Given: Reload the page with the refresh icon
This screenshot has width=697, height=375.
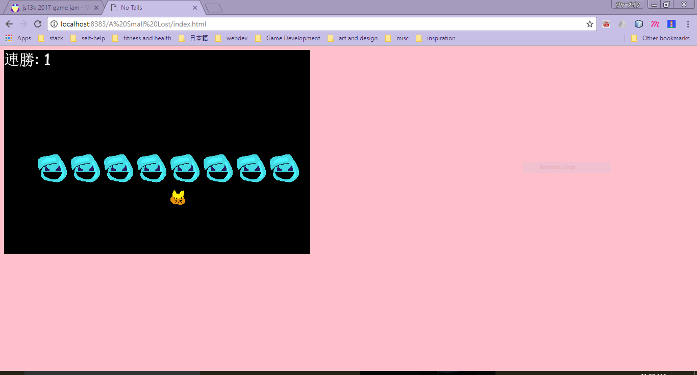Looking at the screenshot, I should tap(38, 24).
